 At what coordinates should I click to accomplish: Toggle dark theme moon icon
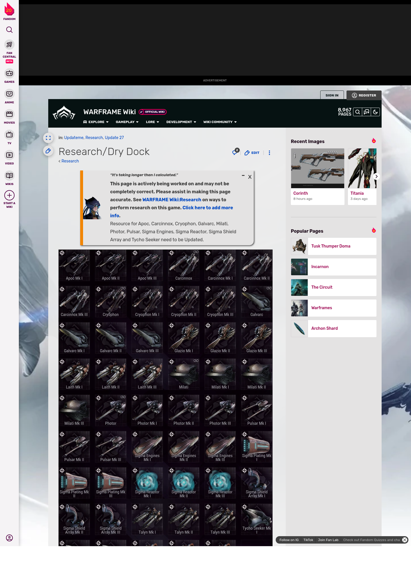point(375,112)
